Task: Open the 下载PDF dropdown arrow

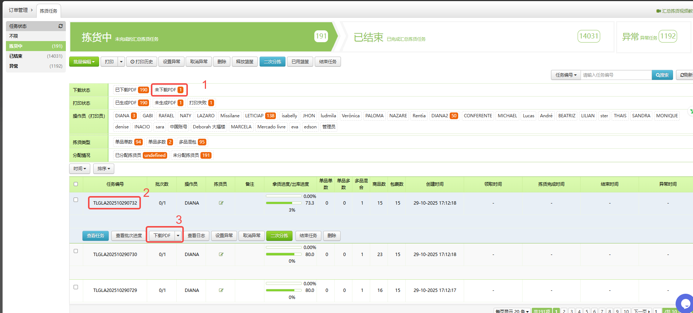Action: click(x=178, y=236)
